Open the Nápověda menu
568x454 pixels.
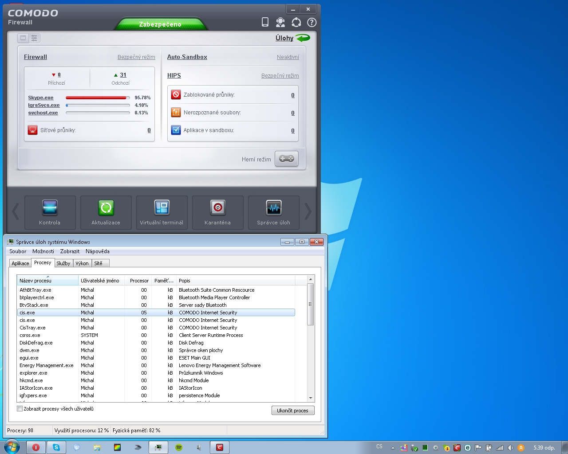pyautogui.click(x=98, y=251)
